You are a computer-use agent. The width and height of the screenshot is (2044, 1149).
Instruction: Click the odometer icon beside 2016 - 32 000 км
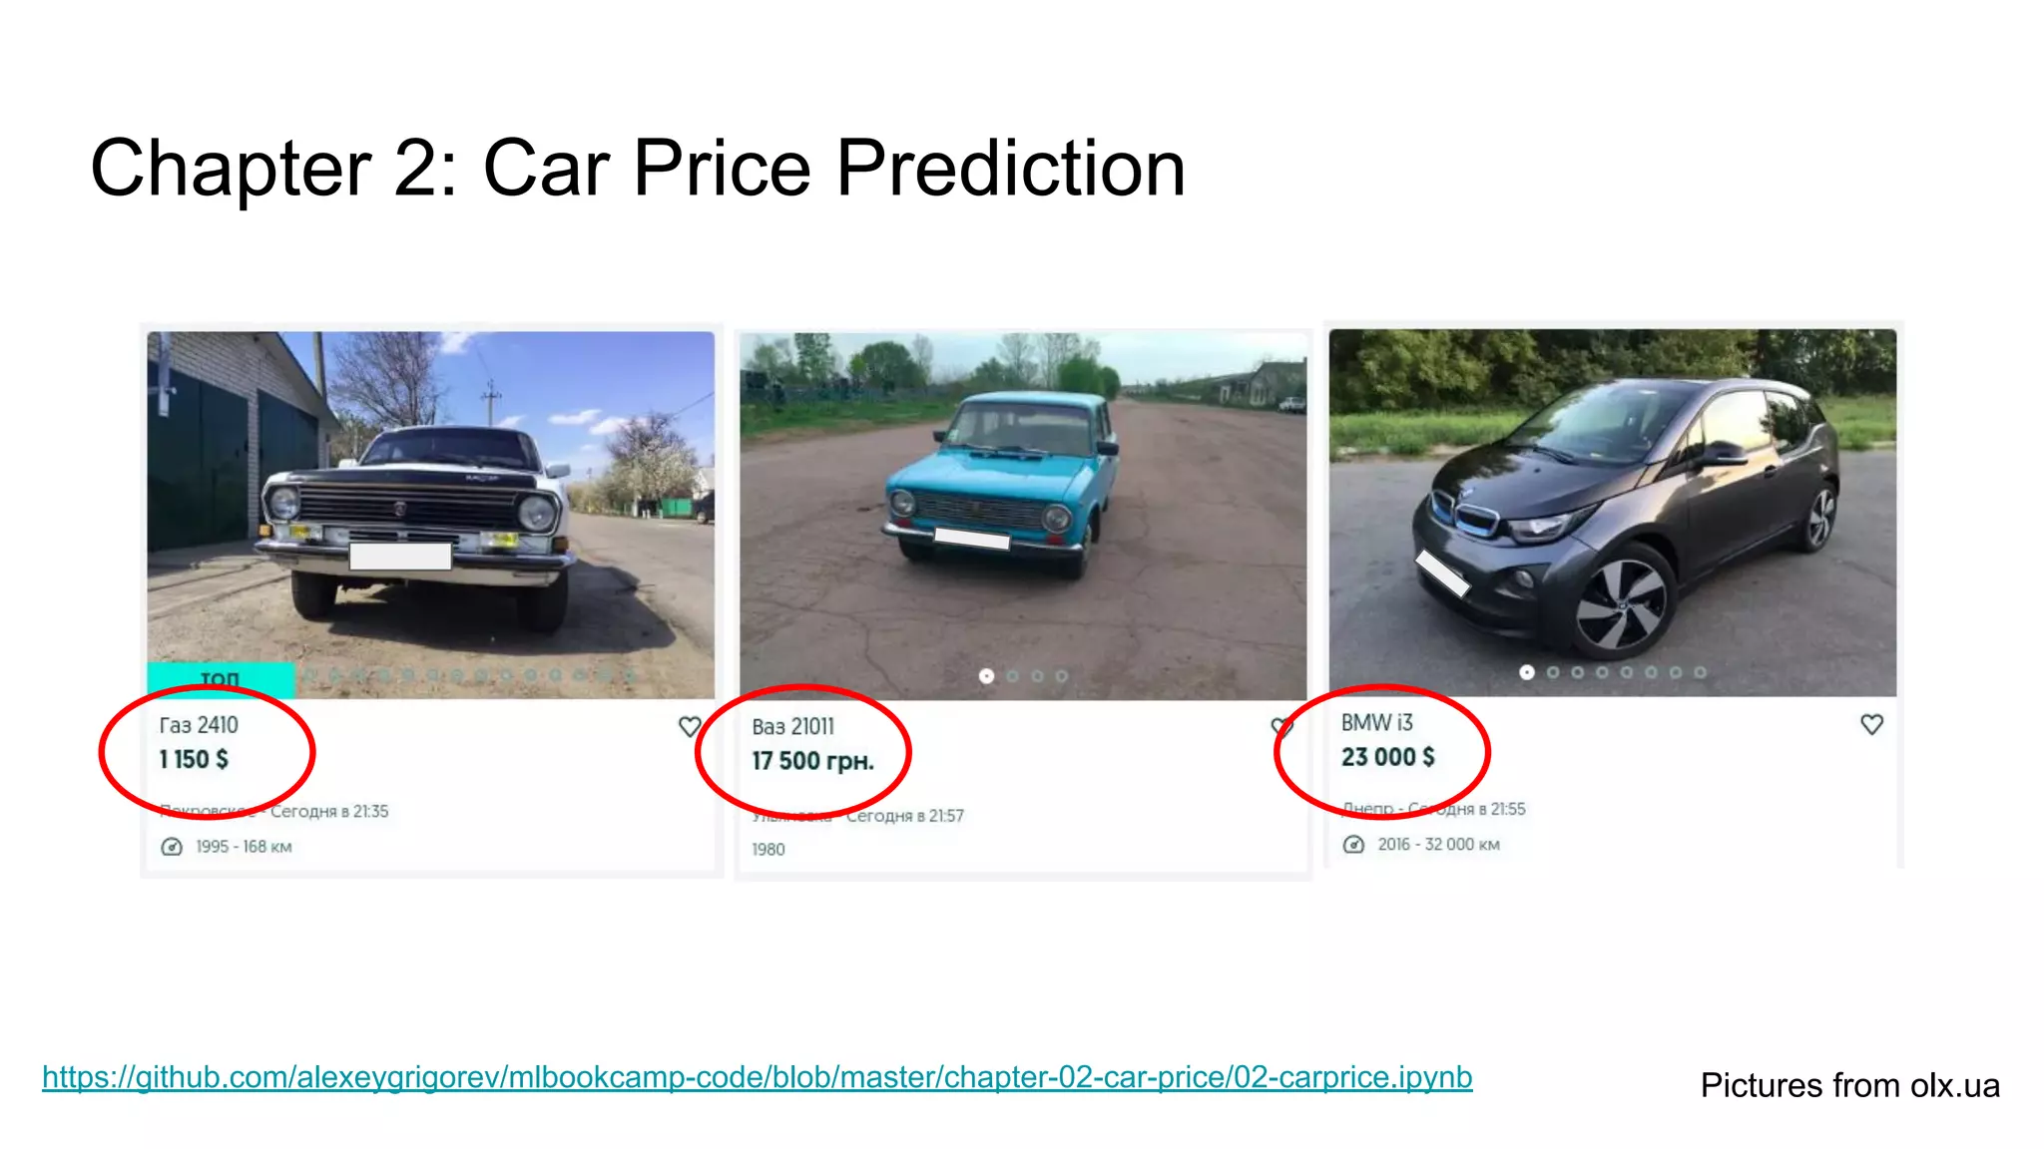[x=1353, y=845]
